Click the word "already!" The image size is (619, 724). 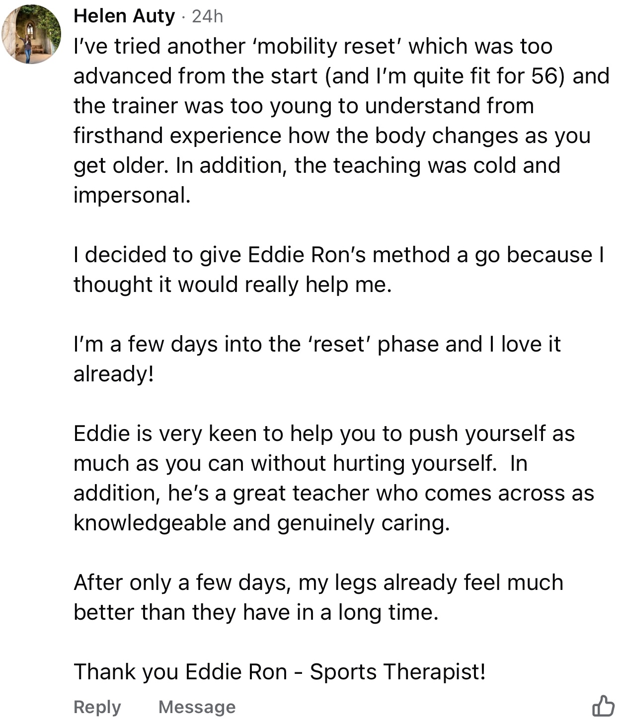point(114,374)
